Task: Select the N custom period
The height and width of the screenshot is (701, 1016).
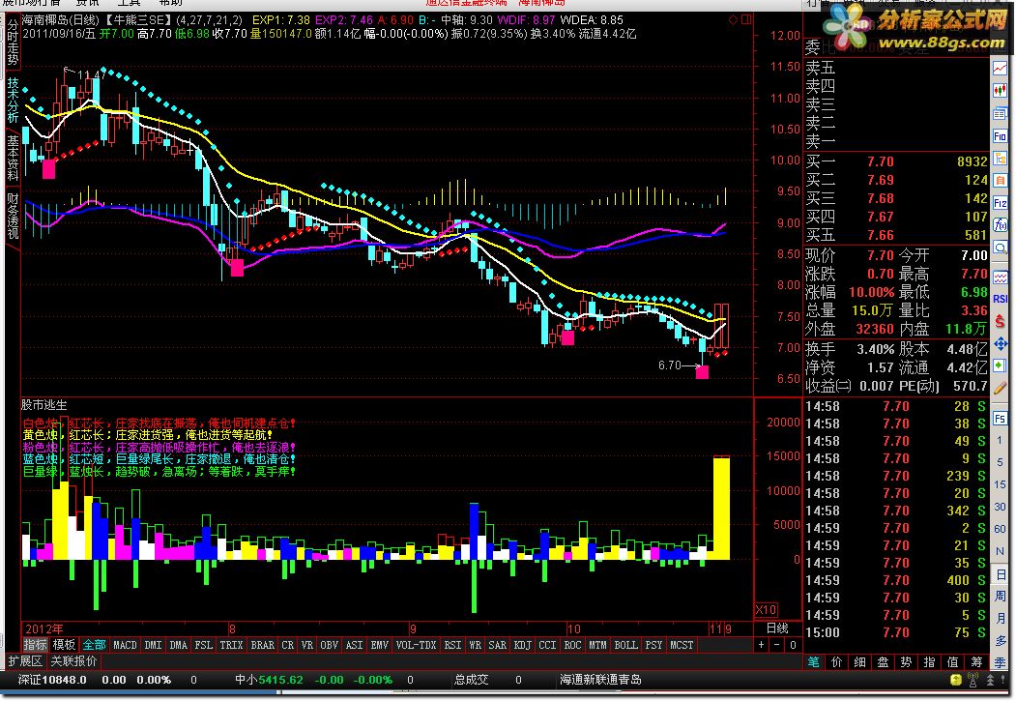Action: (x=1000, y=551)
